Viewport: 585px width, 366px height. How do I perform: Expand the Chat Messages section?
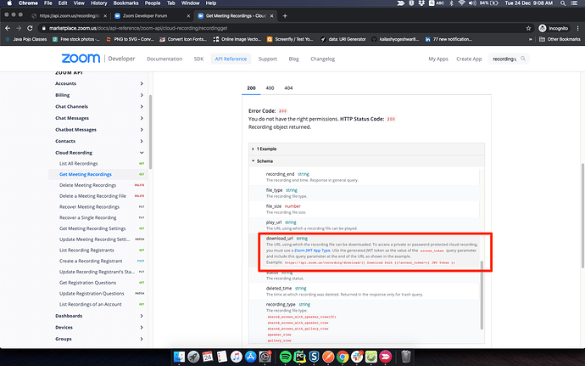pos(142,118)
